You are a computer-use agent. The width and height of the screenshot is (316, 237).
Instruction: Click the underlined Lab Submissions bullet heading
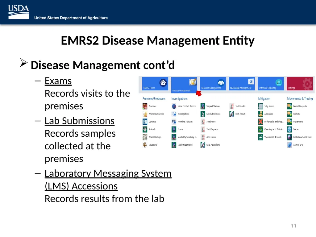pos(80,121)
